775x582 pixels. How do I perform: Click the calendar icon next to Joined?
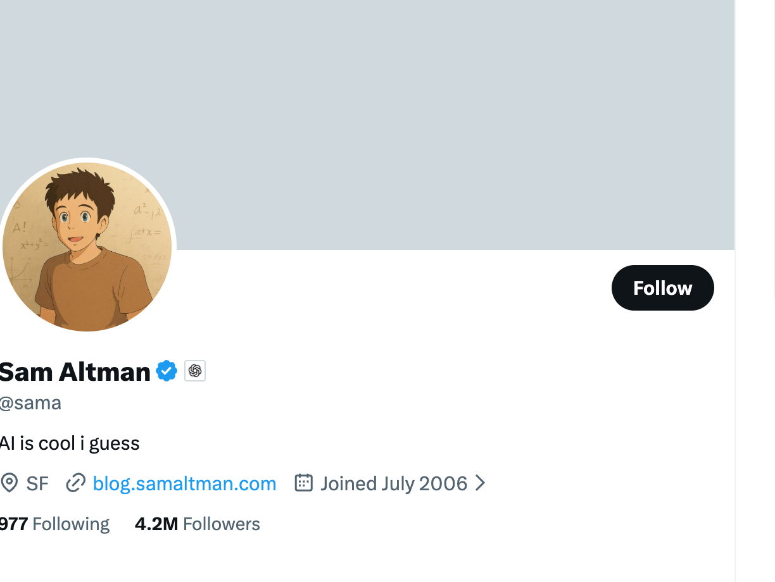coord(304,483)
